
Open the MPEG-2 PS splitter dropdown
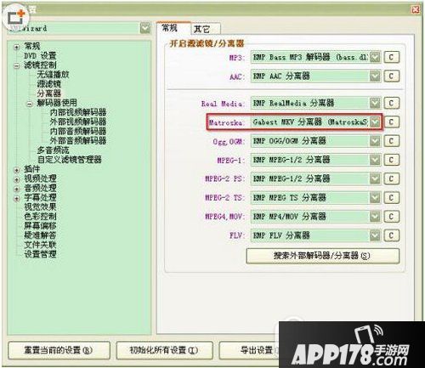click(x=375, y=178)
